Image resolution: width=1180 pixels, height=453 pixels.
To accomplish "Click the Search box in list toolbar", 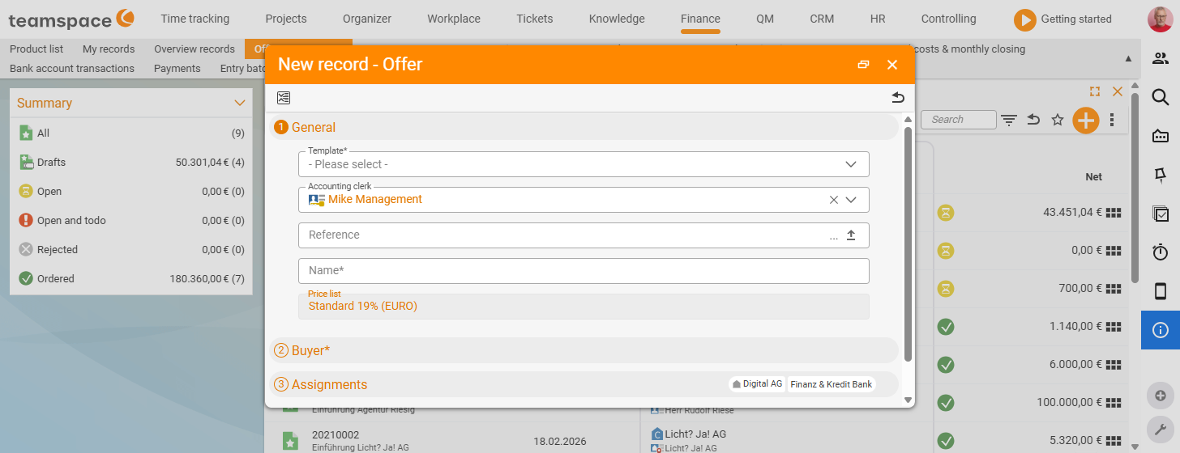I will click(959, 120).
